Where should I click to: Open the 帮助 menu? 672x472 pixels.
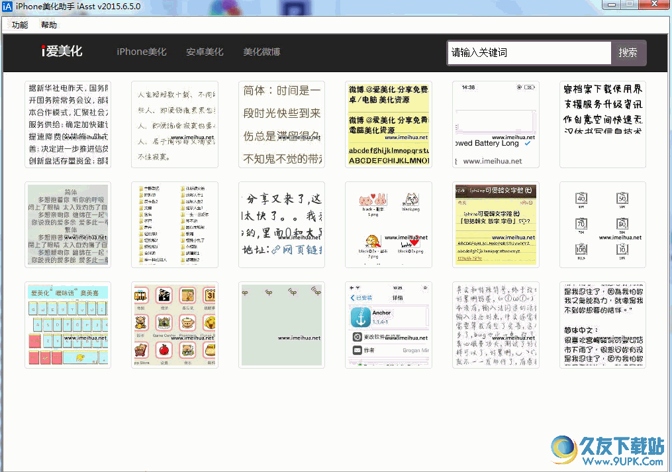tap(49, 25)
